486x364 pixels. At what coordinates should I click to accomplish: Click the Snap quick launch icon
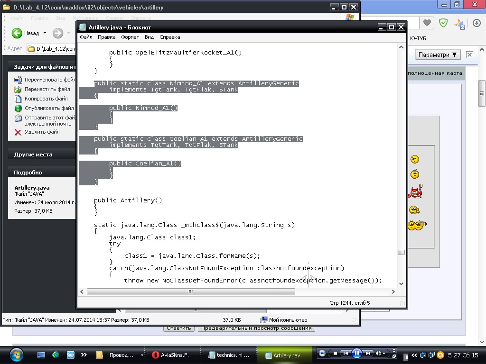click(x=71, y=355)
